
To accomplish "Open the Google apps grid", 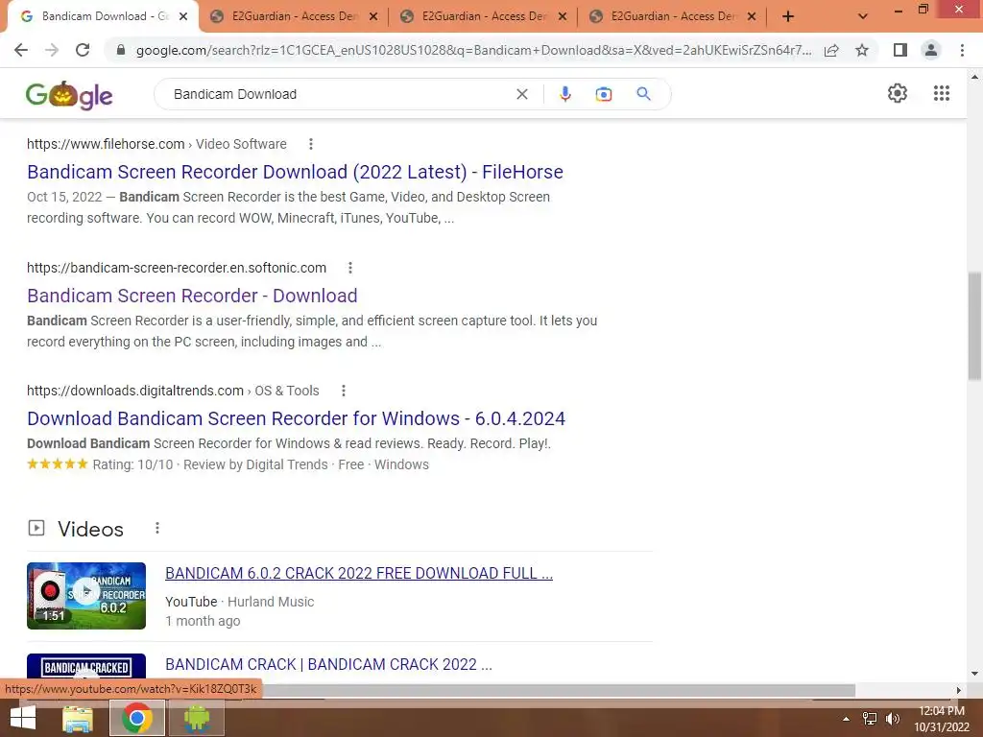I will [941, 93].
